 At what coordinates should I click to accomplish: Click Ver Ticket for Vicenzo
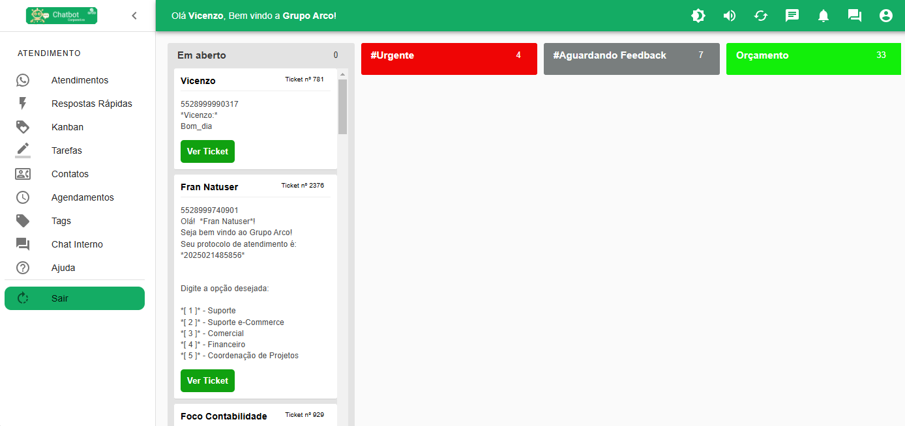[x=207, y=151]
